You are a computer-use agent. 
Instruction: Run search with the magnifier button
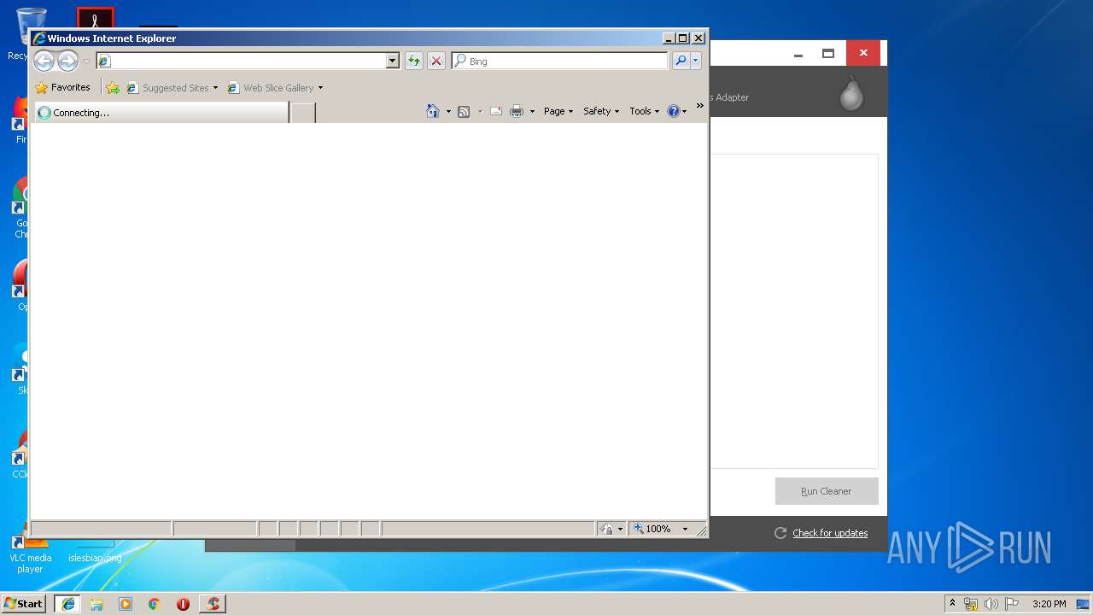pyautogui.click(x=681, y=61)
